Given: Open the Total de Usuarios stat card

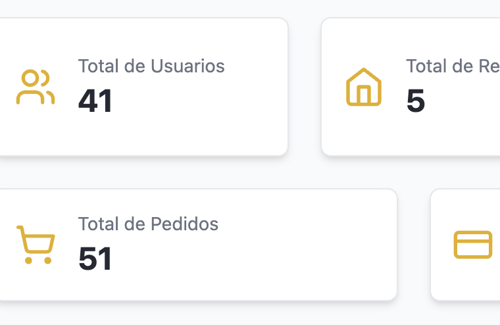Looking at the screenshot, I should pos(197,132).
